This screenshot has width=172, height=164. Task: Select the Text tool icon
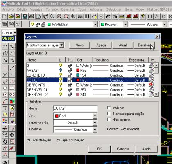[5, 108]
